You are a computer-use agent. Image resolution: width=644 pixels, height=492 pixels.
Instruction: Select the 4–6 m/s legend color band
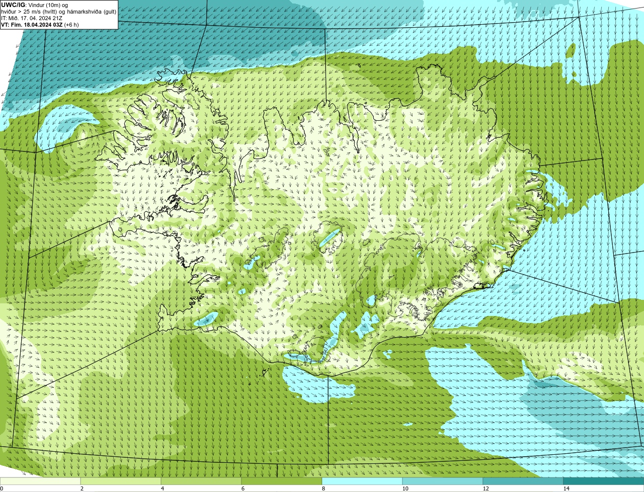coord(201,481)
